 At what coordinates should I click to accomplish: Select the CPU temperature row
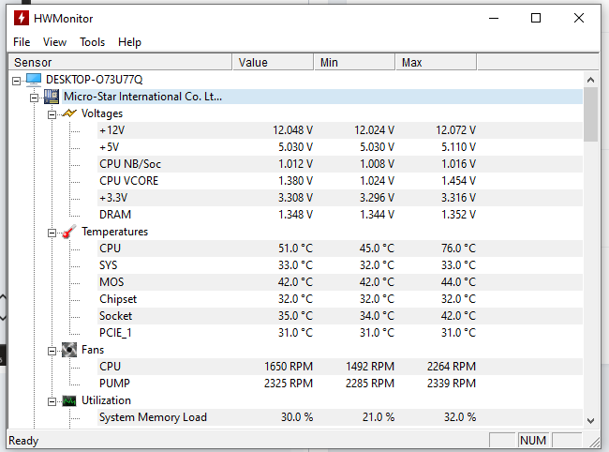(x=340, y=249)
